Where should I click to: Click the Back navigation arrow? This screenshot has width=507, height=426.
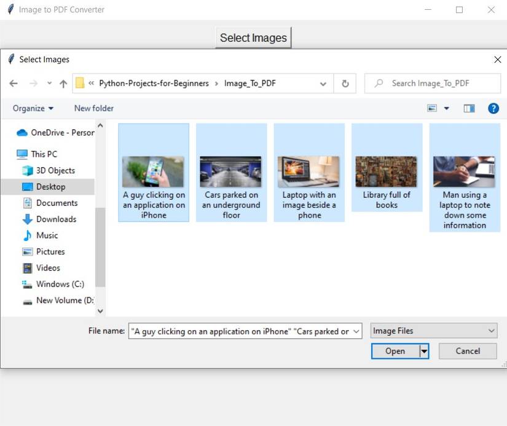click(14, 83)
